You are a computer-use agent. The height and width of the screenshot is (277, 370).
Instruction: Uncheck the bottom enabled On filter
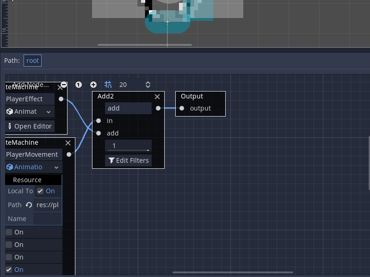(8, 269)
